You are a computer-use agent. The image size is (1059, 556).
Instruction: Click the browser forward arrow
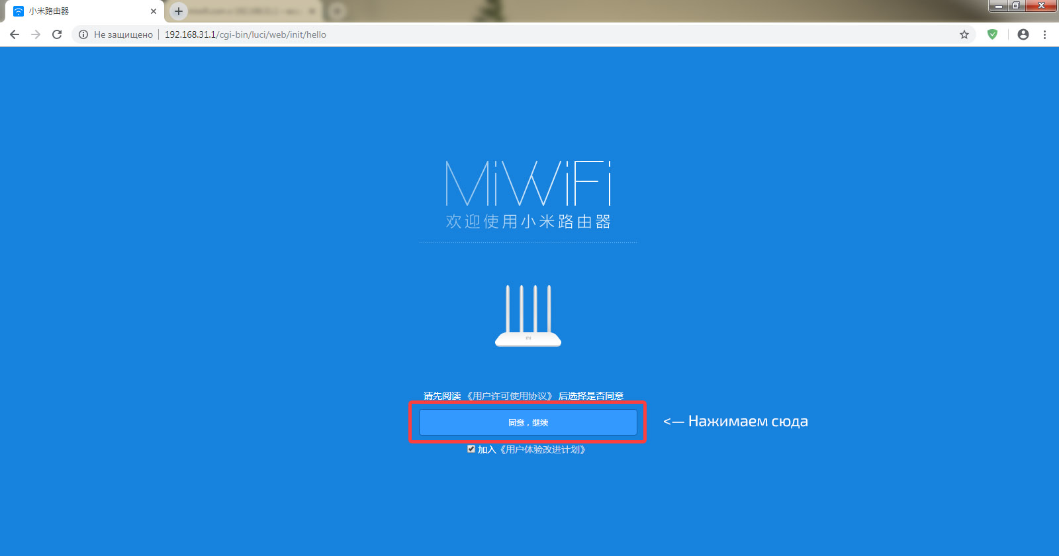coord(36,34)
